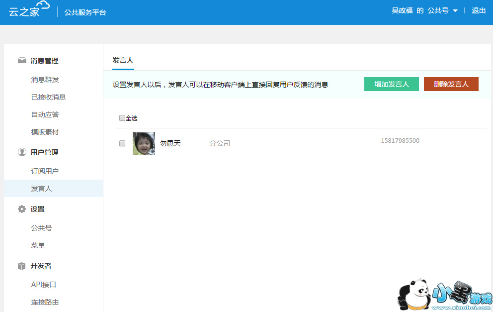Viewport: 493px width, 312px height.
Task: Click 删除发言人 red button
Action: pyautogui.click(x=451, y=84)
